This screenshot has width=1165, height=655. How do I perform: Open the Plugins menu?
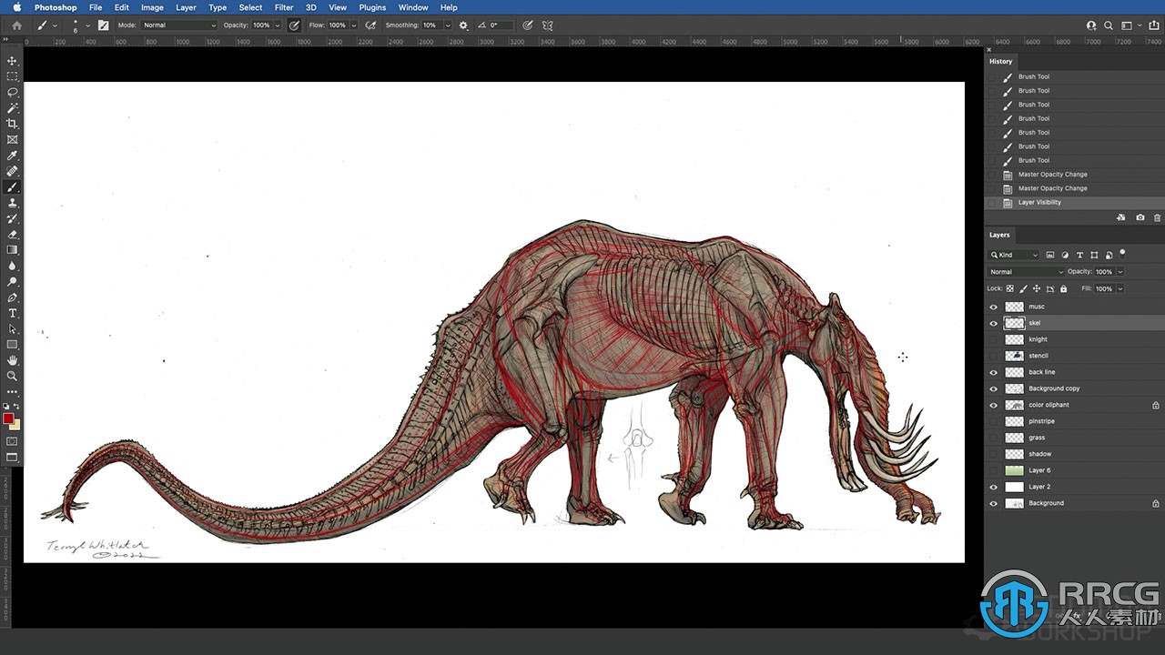pos(372,7)
